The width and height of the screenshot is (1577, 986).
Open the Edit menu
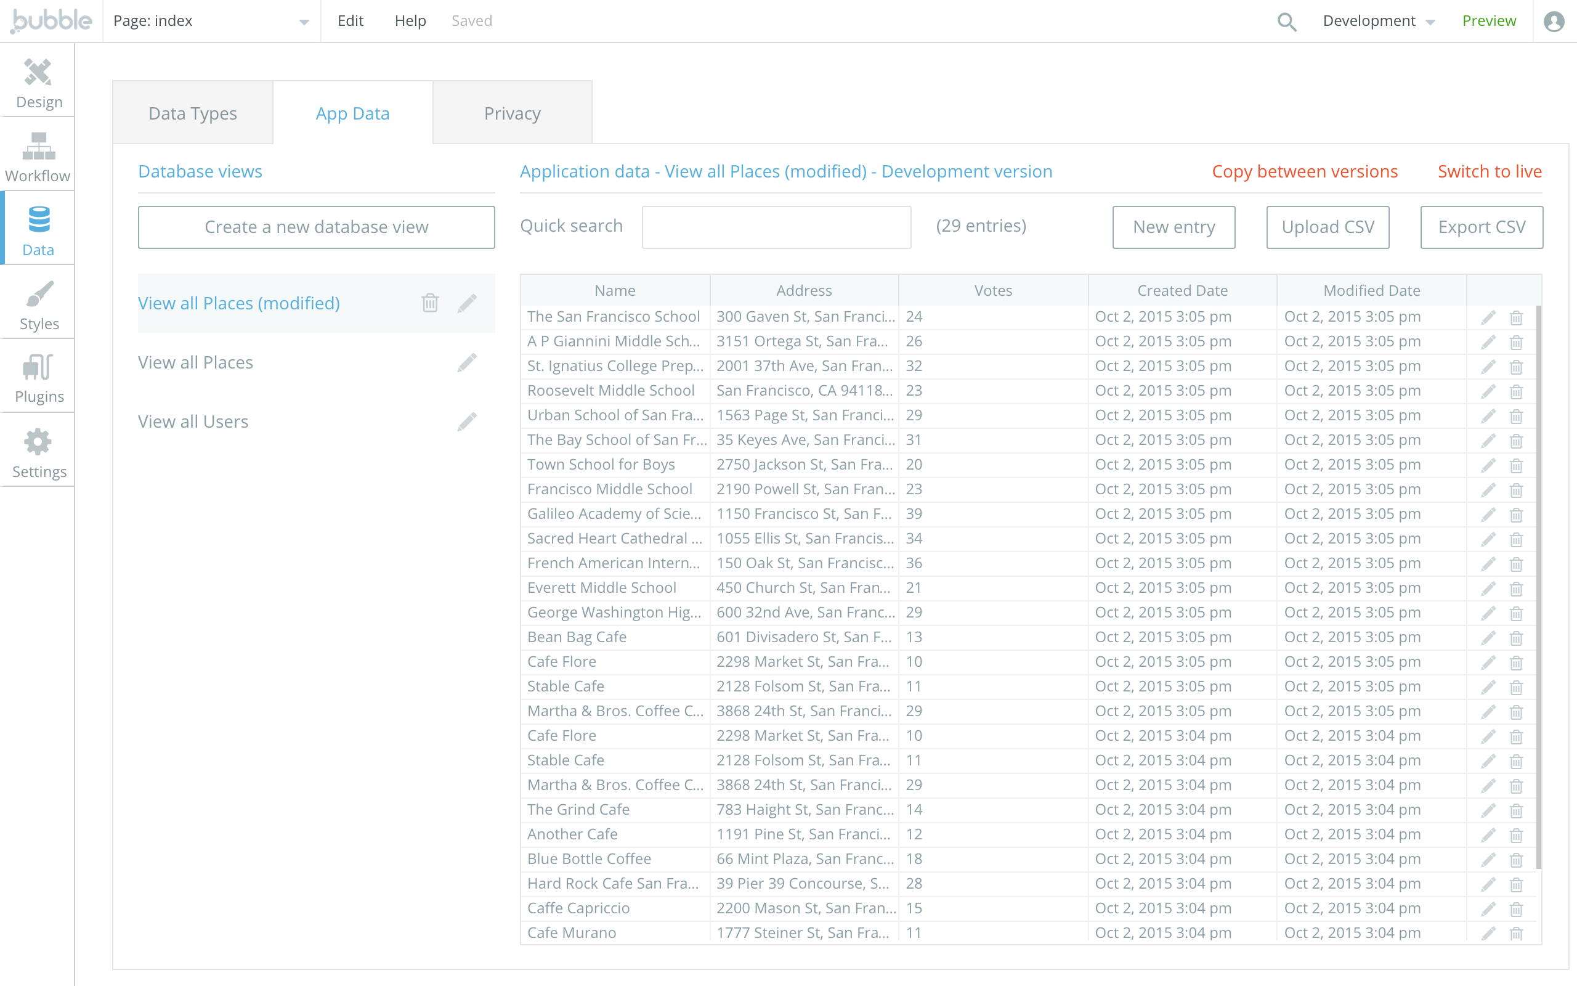[350, 22]
